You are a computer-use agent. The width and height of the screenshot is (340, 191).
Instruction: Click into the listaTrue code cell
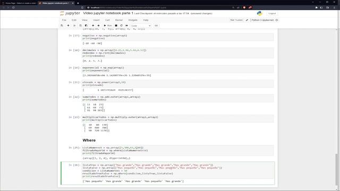click(177, 171)
